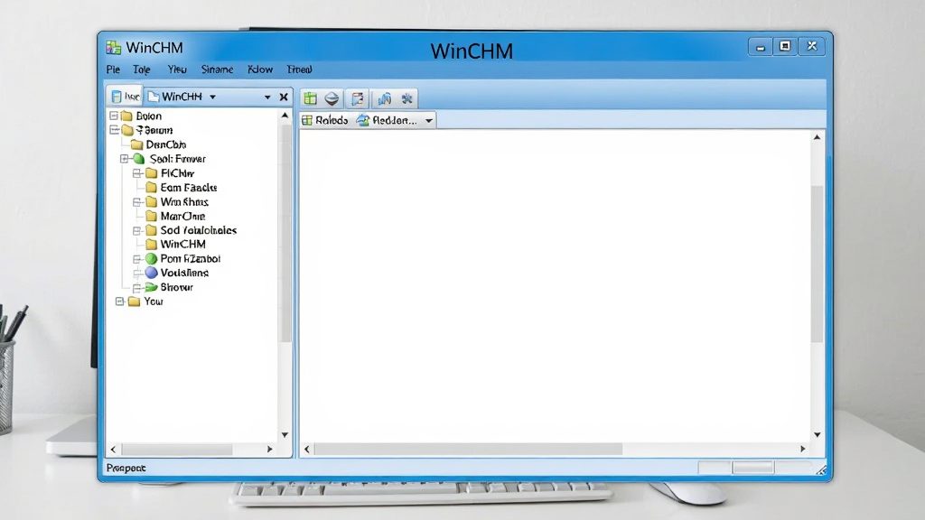
Task: Select the Shorour tree item text
Action: click(x=177, y=287)
